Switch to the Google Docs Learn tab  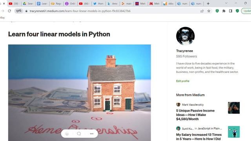42,4
